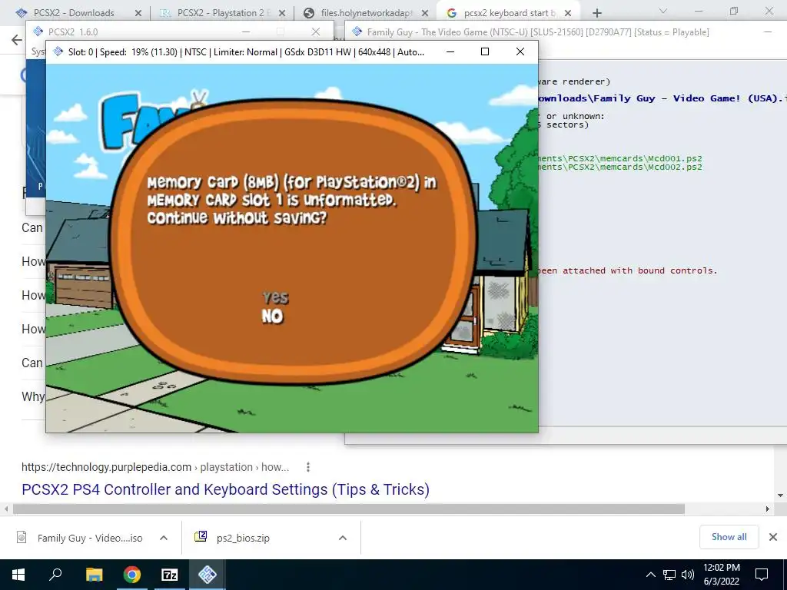Click the horizontal page scrollbar

[x=349, y=509]
